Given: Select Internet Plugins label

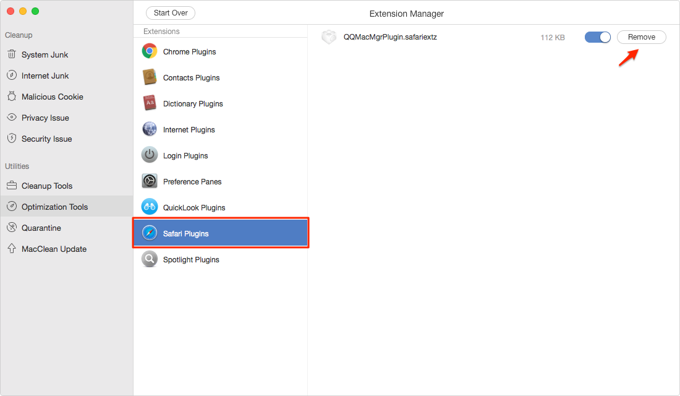Looking at the screenshot, I should pyautogui.click(x=189, y=130).
